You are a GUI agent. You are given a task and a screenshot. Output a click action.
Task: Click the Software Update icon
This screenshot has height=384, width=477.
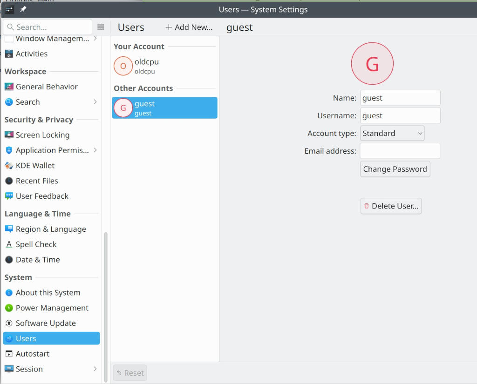coord(9,323)
